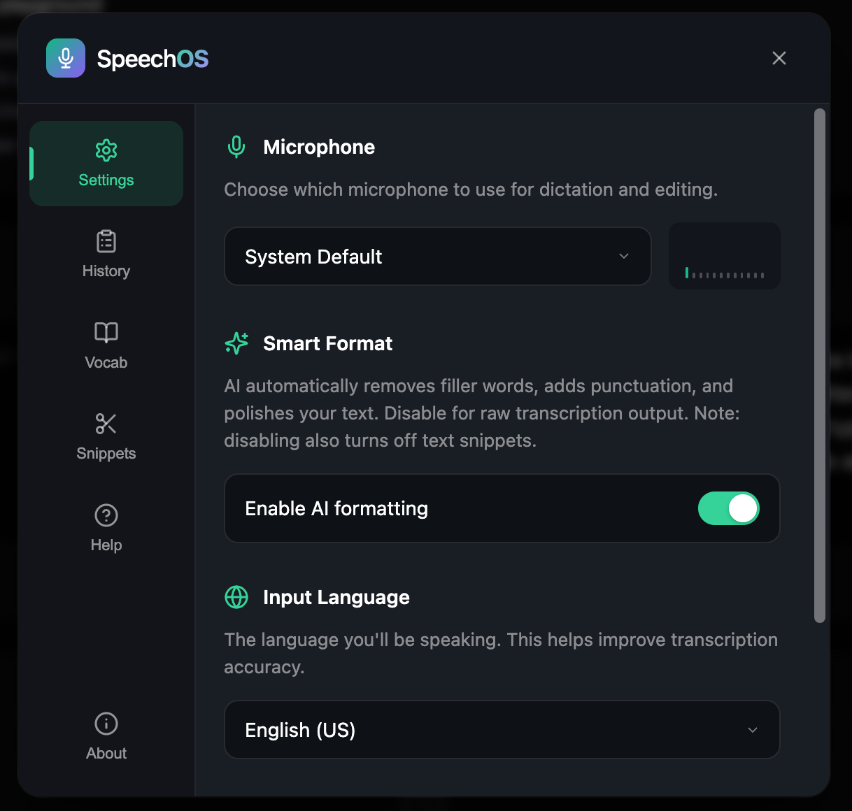Click the settings panel vertical scrollbar

820,365
